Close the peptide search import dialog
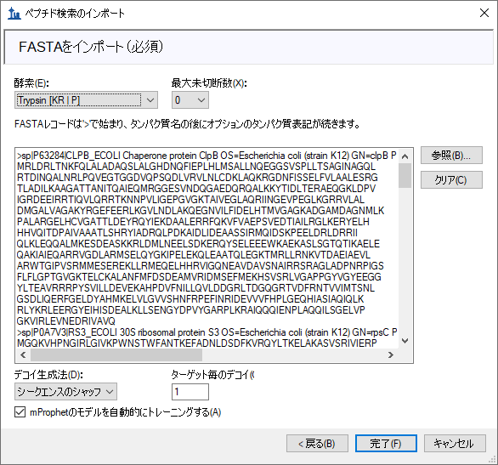498x465 pixels. [484, 13]
